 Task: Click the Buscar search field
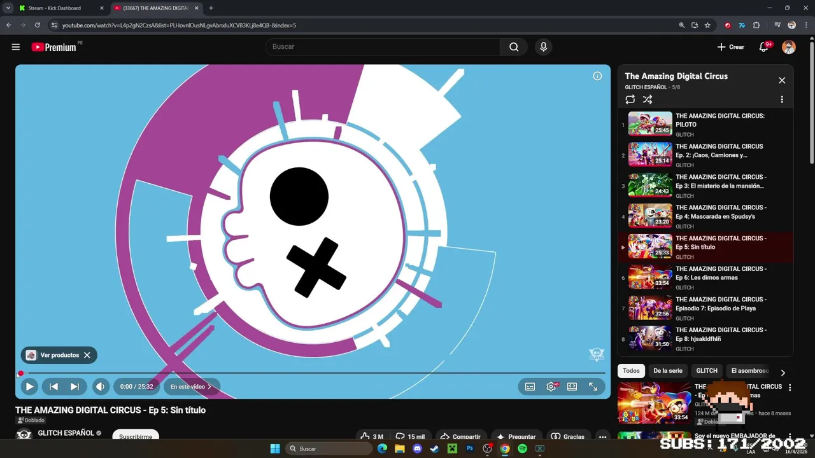(x=382, y=46)
